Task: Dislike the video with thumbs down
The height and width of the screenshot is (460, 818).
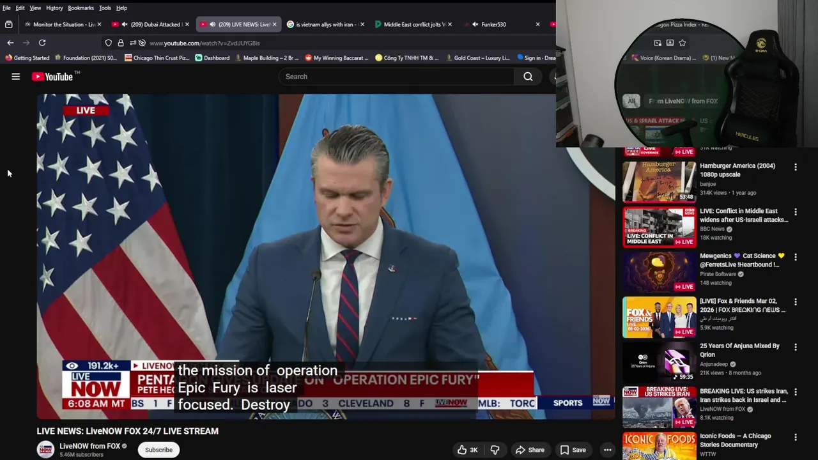Action: point(495,450)
